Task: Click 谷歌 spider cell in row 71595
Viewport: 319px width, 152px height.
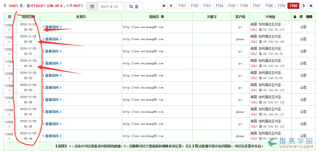Action: pos(303,75)
